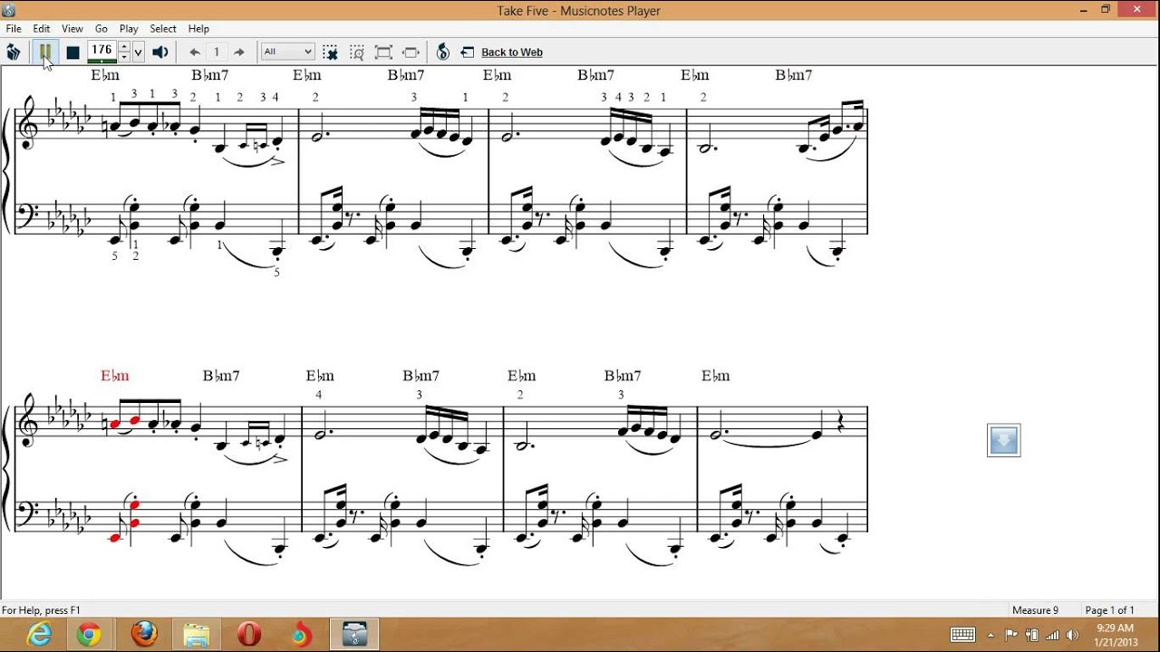Expand the hidden tray icons arrow
The width and height of the screenshot is (1160, 652).
[991, 635]
